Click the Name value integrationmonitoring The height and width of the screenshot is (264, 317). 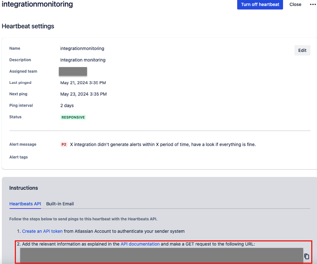click(x=82, y=48)
